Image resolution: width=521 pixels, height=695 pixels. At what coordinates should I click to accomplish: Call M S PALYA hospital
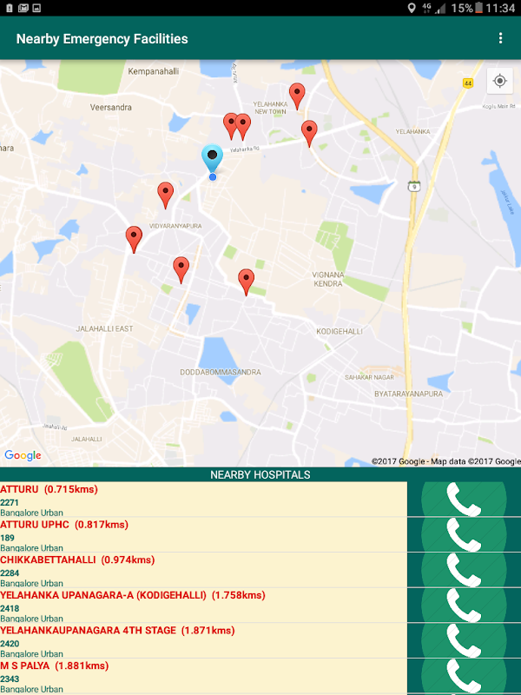[x=464, y=676]
